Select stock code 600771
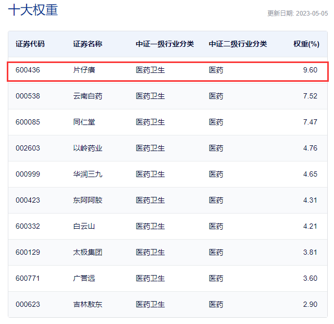 tap(28, 278)
